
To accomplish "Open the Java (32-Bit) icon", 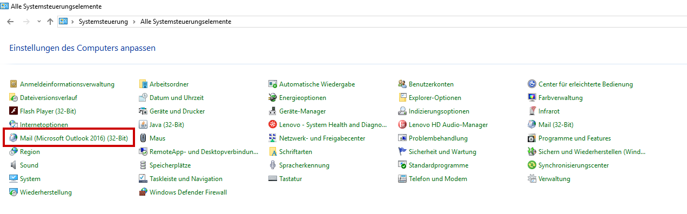I will pos(143,125).
